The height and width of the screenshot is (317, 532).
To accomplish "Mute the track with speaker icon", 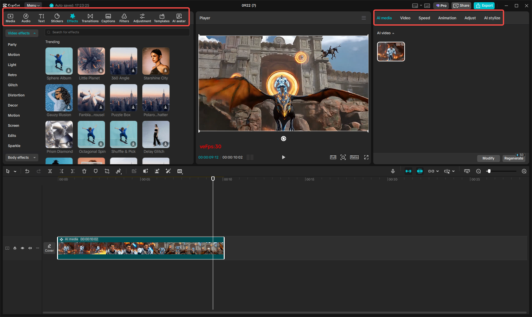I will click(x=30, y=248).
